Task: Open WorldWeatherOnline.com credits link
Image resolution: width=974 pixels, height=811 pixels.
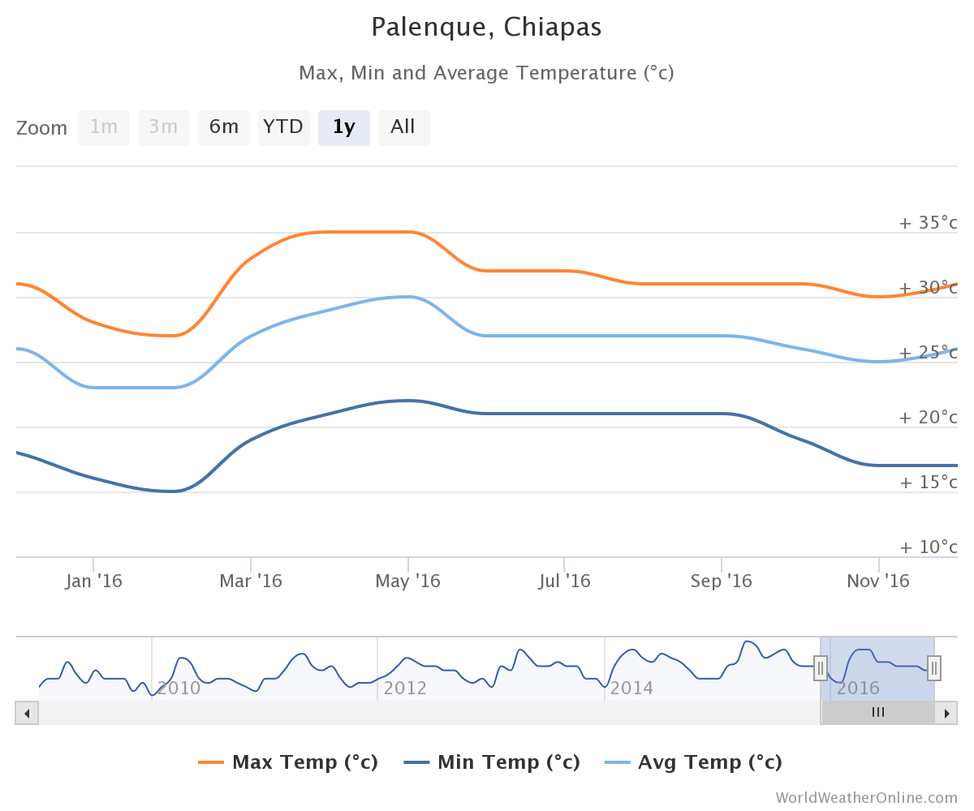Action: coord(866,798)
